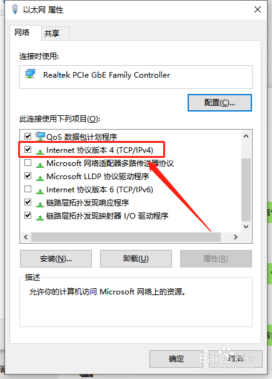Open adapter settings with 配置(C)... button
Image resolution: width=272 pixels, height=379 pixels.
(x=219, y=103)
